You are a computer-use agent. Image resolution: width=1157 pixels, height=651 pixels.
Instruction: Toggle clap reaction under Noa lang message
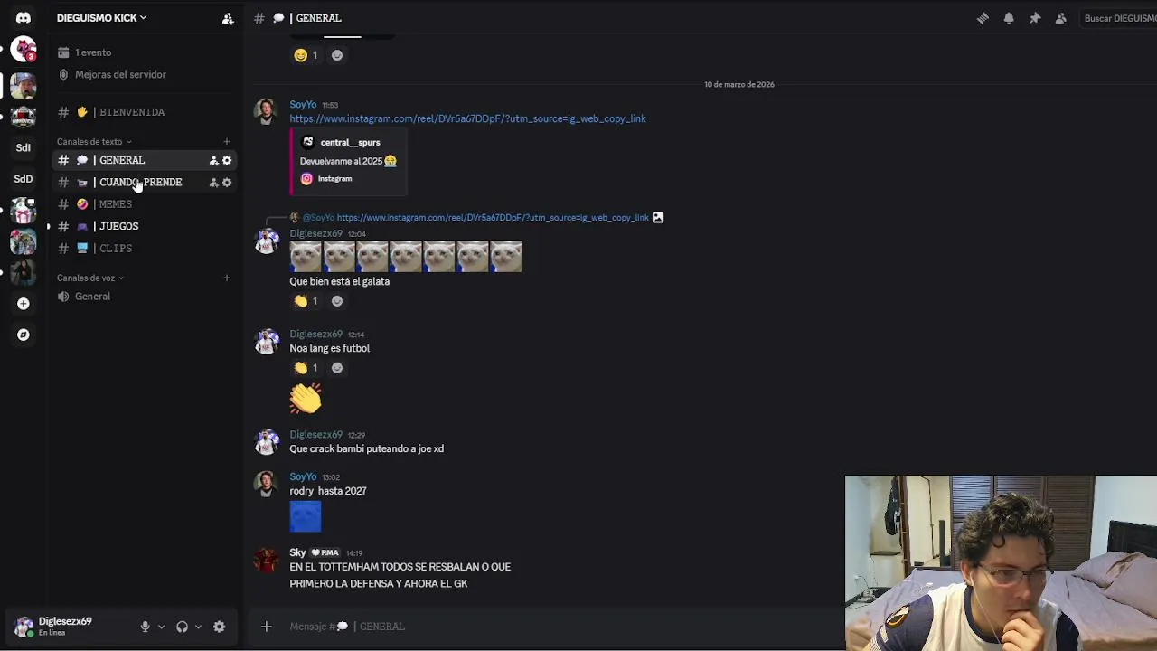tap(306, 368)
